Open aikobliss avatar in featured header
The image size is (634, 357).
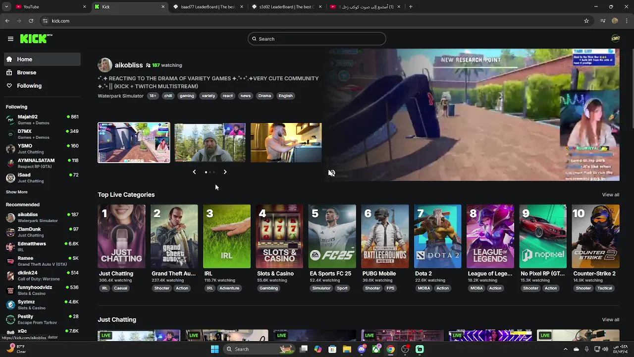pos(105,65)
